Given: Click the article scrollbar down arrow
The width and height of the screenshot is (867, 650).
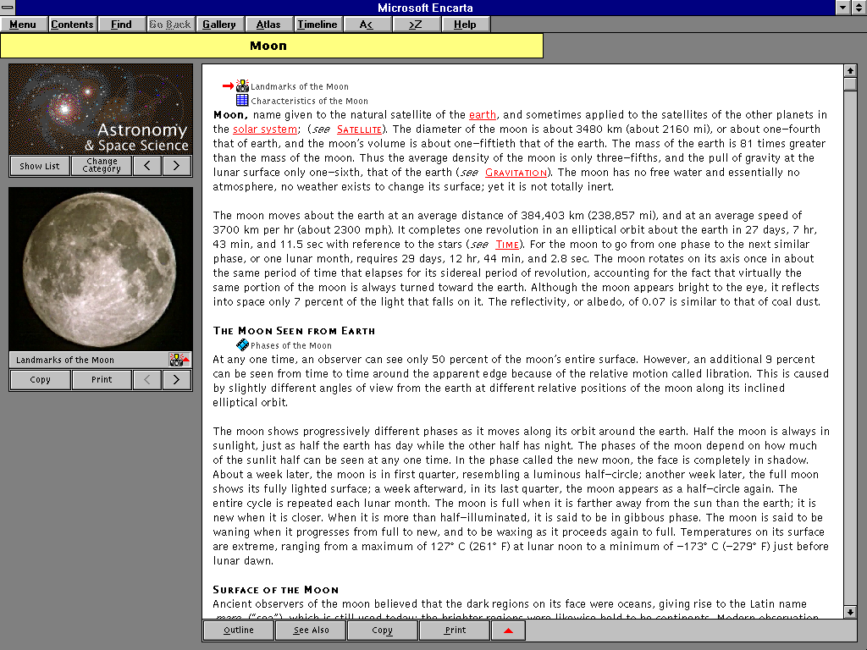Looking at the screenshot, I should 850,612.
